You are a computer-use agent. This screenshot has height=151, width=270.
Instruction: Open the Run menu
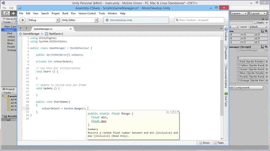pos(73,13)
